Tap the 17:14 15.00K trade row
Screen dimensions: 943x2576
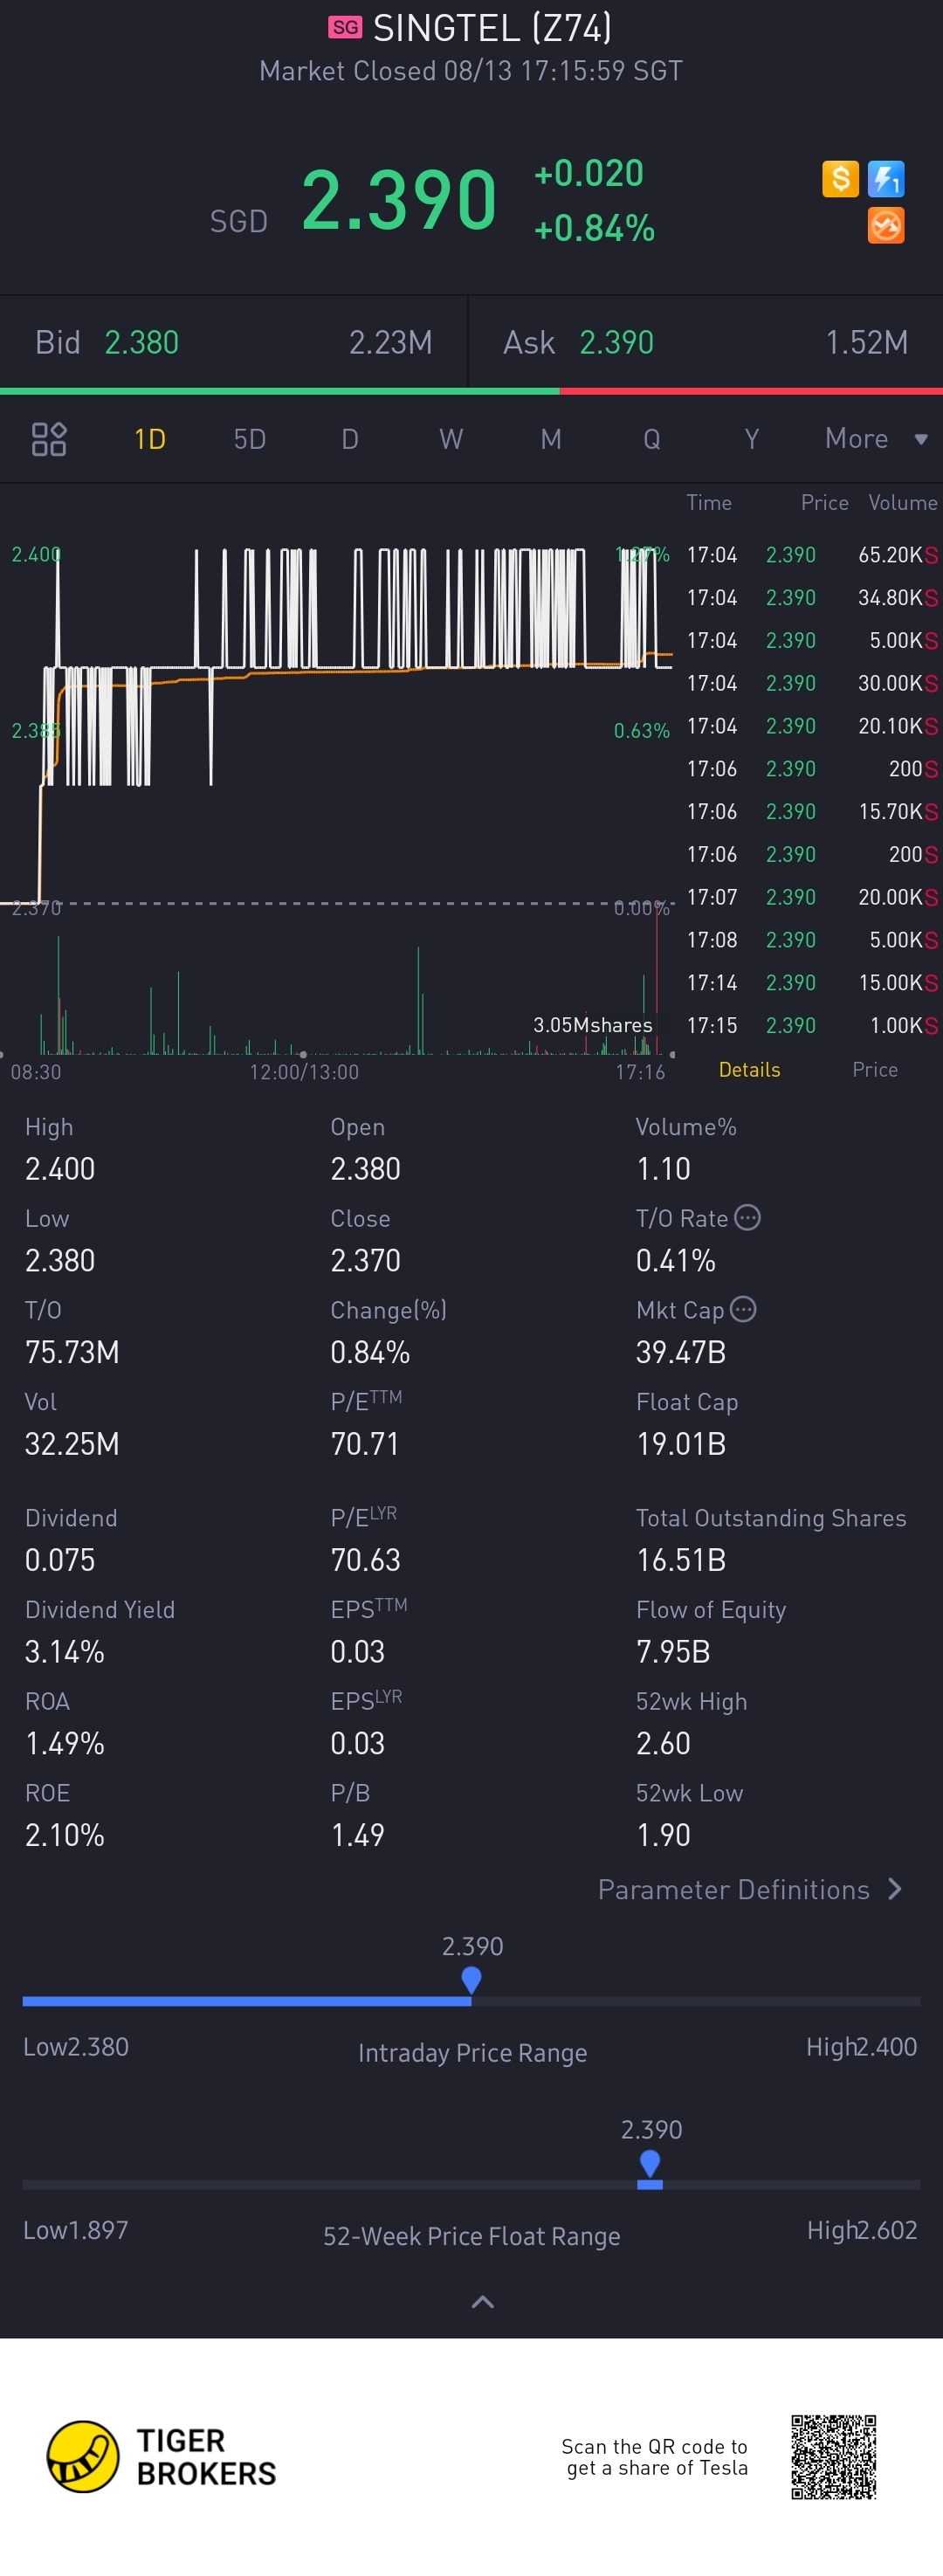point(812,982)
